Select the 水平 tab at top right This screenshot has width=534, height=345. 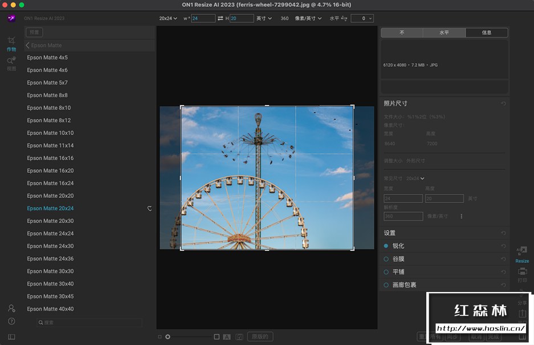point(444,33)
